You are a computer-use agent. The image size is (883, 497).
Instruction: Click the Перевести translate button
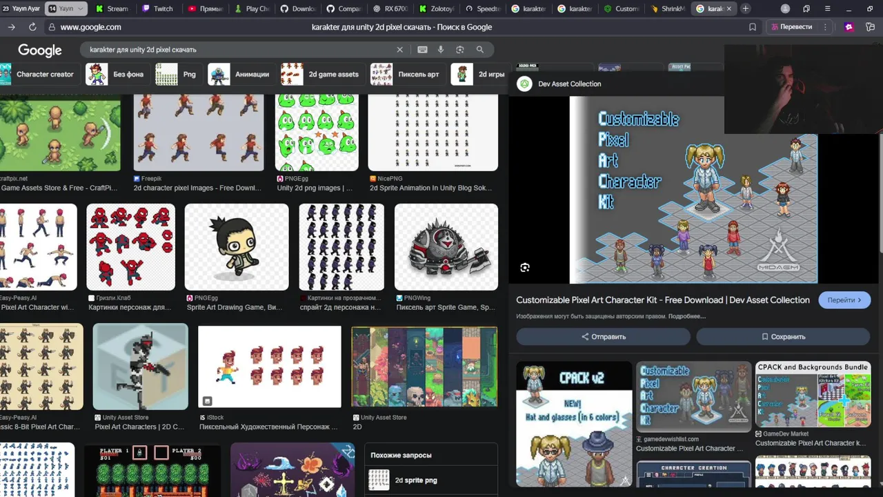click(x=791, y=27)
